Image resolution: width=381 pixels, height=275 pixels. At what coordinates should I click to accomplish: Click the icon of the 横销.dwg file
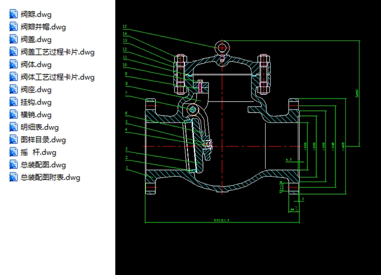(14, 114)
